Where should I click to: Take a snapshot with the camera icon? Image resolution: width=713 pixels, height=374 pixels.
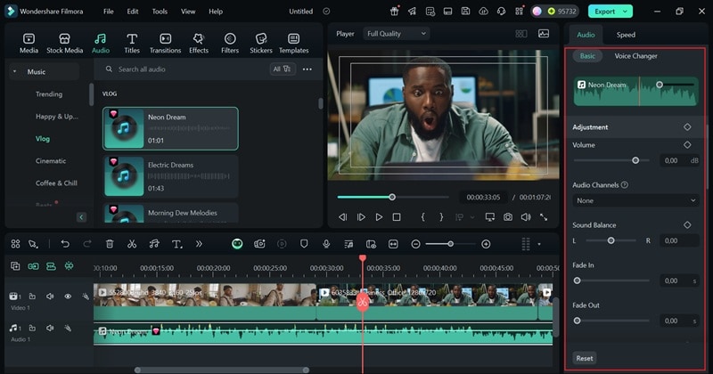click(507, 217)
